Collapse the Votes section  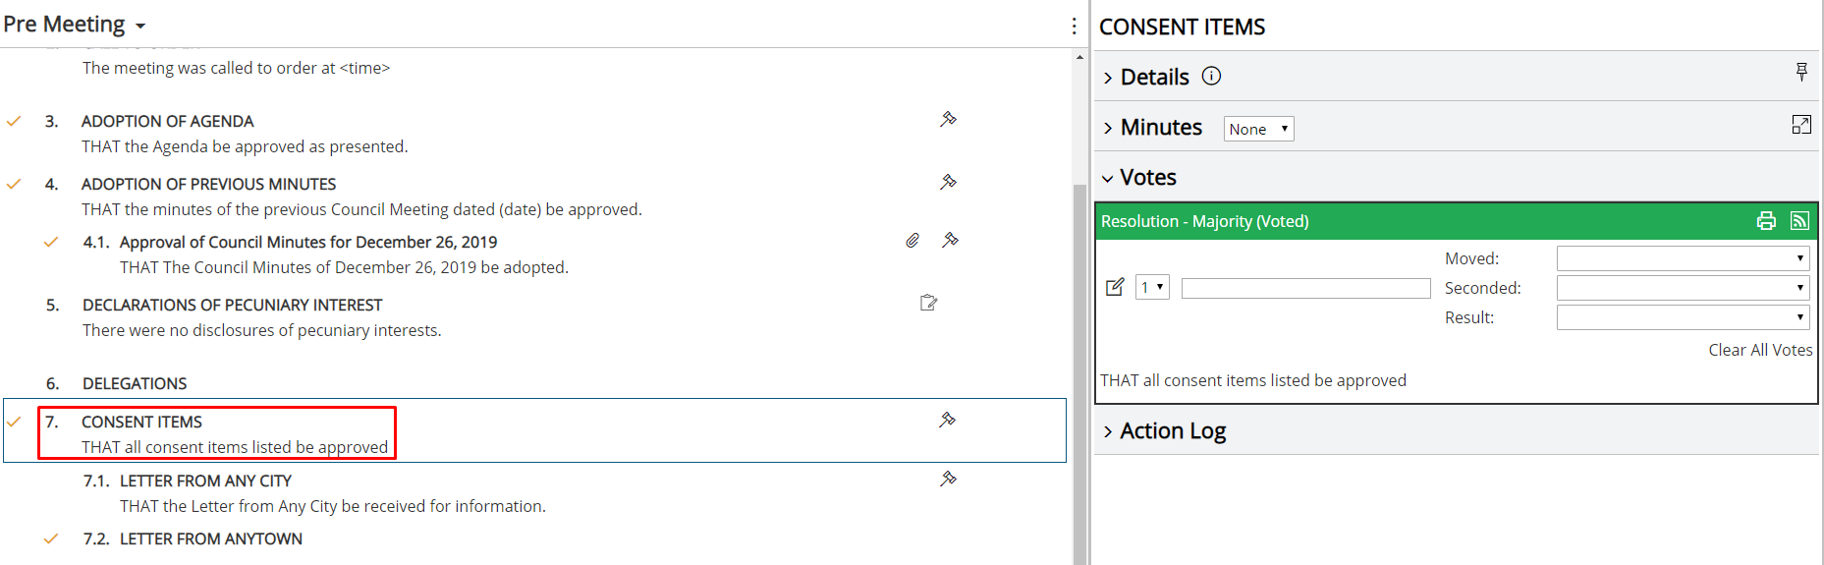(x=1139, y=178)
